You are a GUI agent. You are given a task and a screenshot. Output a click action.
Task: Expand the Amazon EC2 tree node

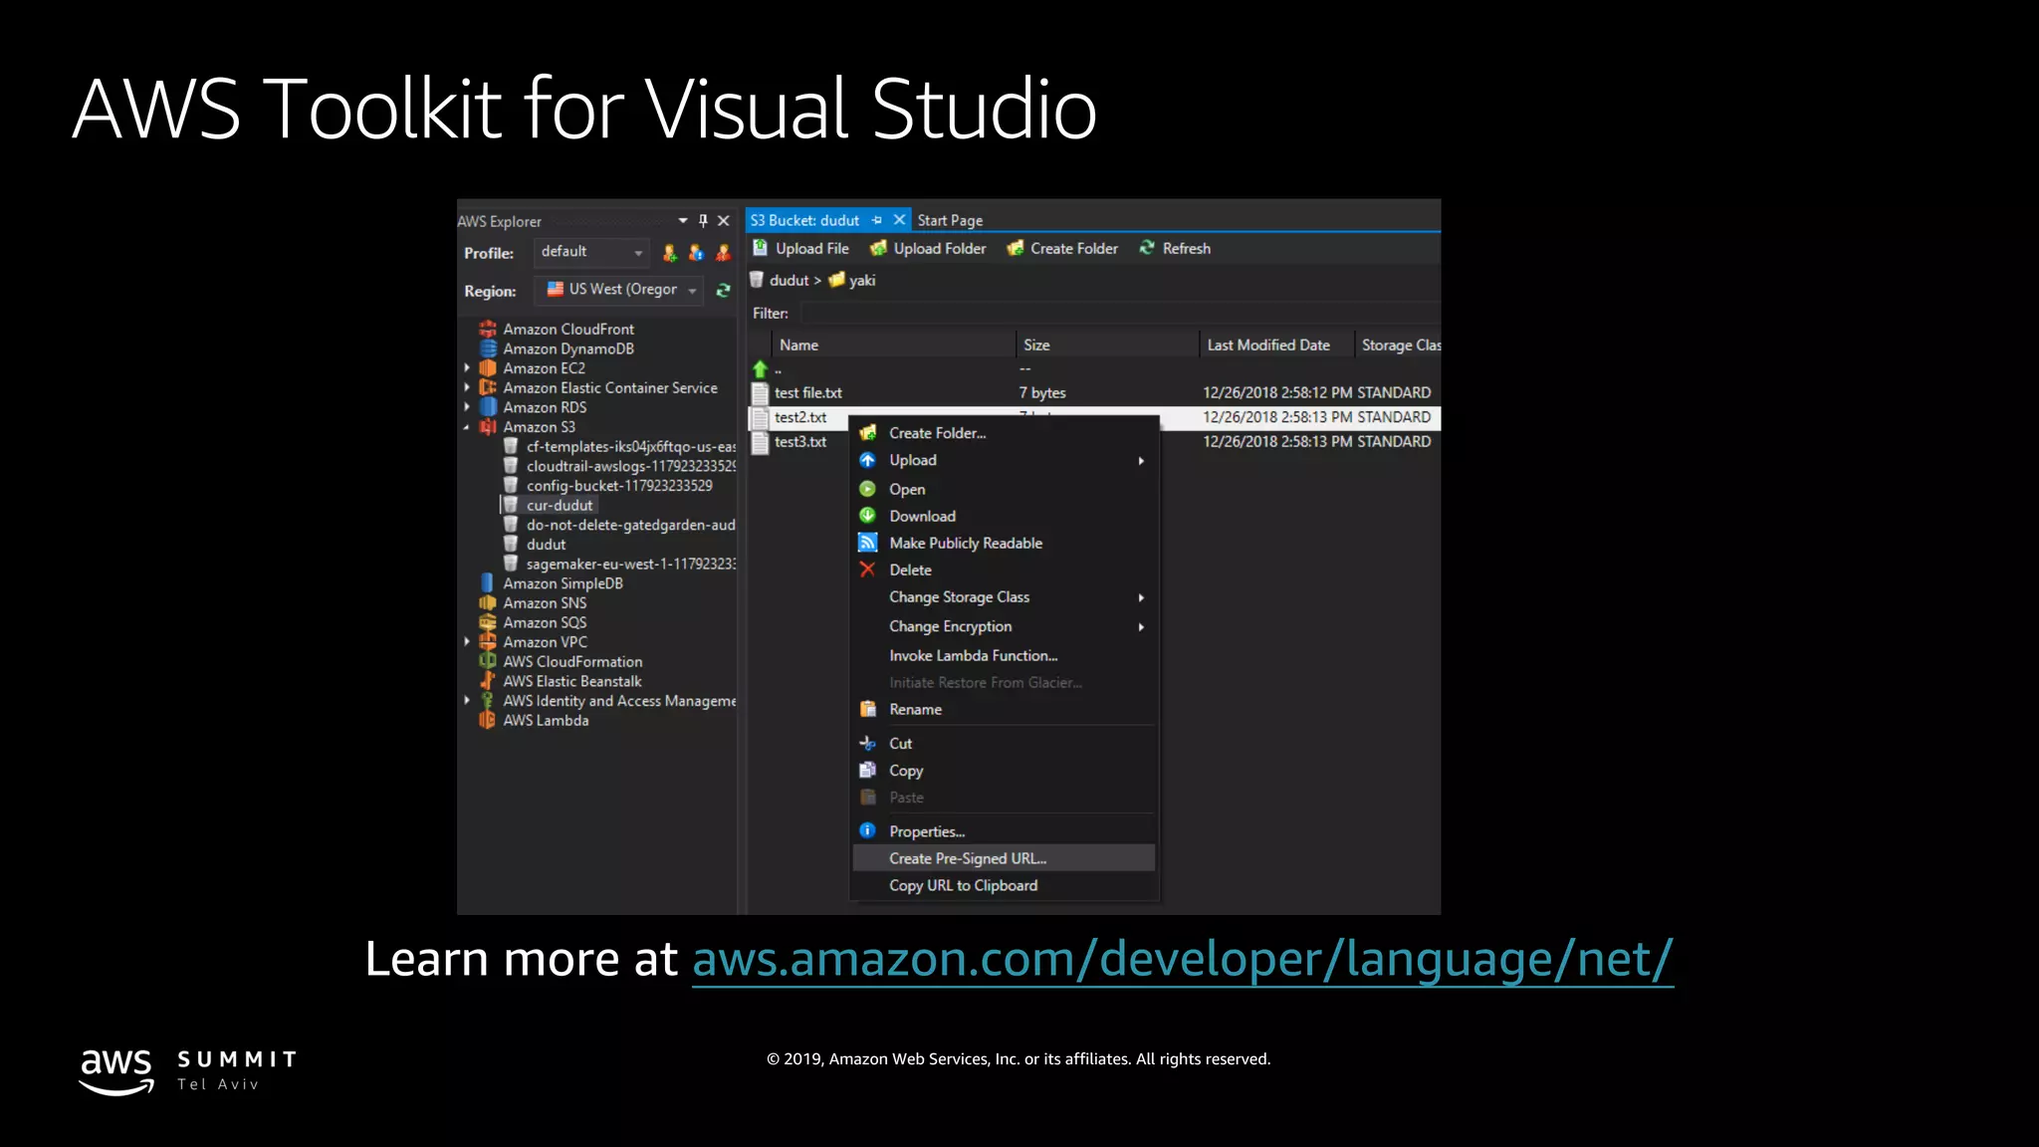[467, 368]
